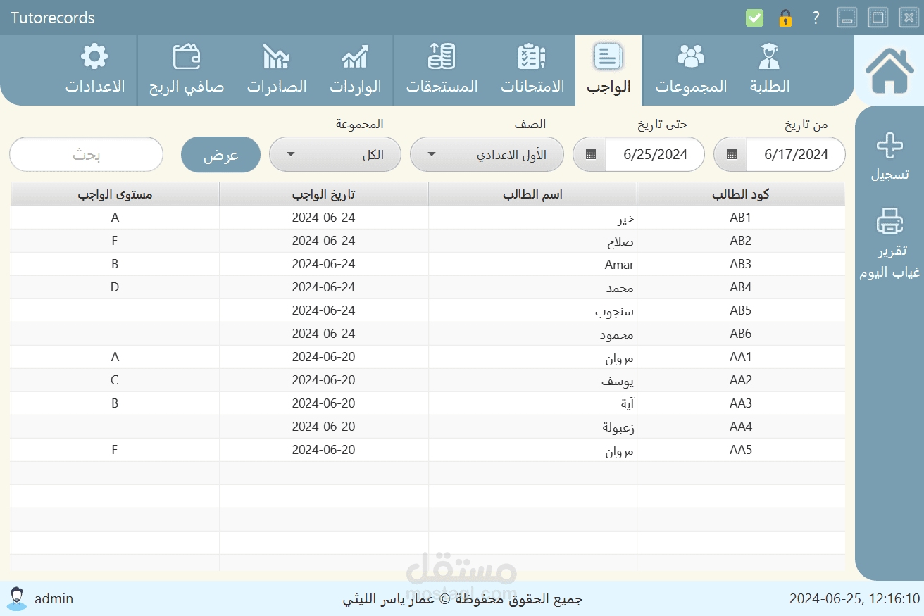Sort by اسم الطالب column header
The height and width of the screenshot is (616, 924).
[x=532, y=194]
